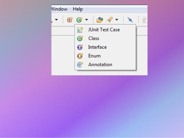
Task: Expand the New Java Class dropdown arrow
Action: (87, 20)
